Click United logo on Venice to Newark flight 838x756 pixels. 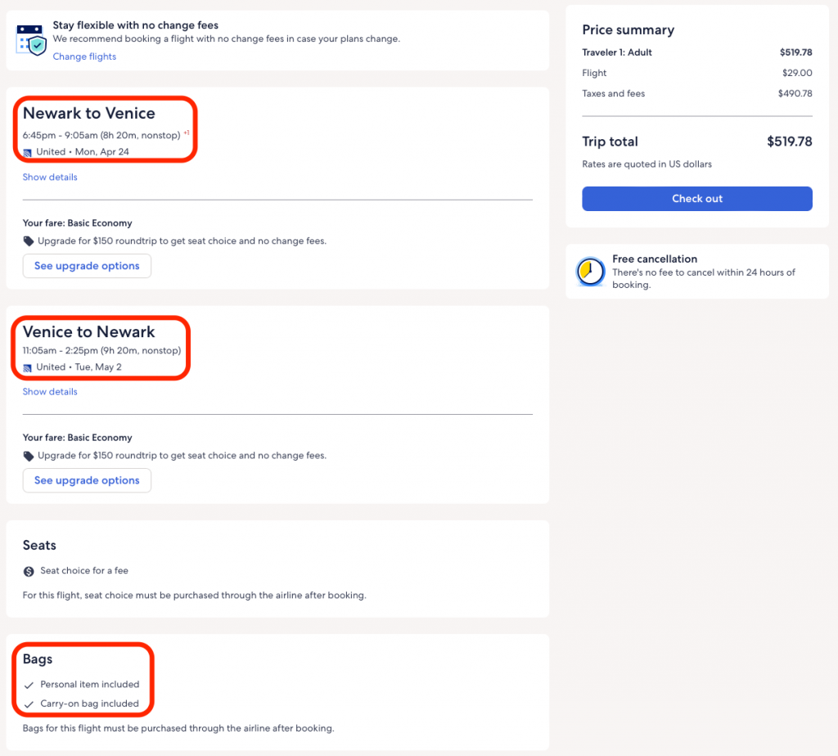point(28,367)
